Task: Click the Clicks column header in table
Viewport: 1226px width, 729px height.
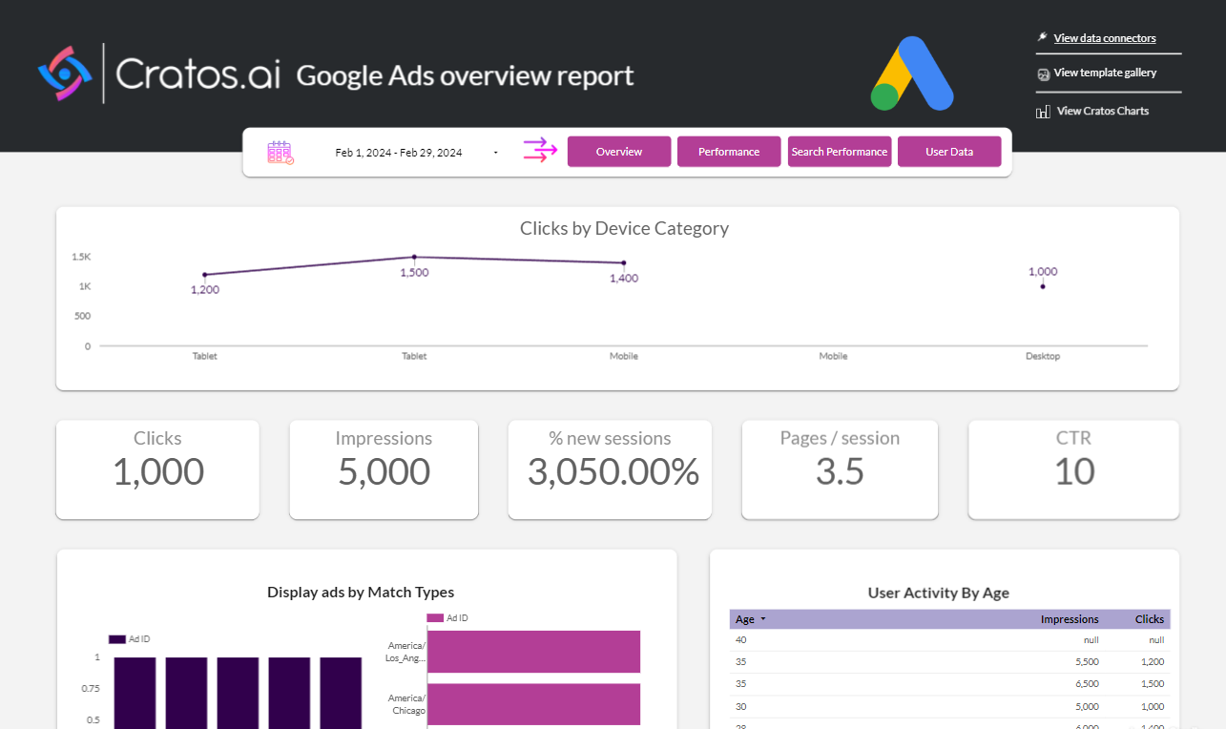Action: [x=1150, y=619]
